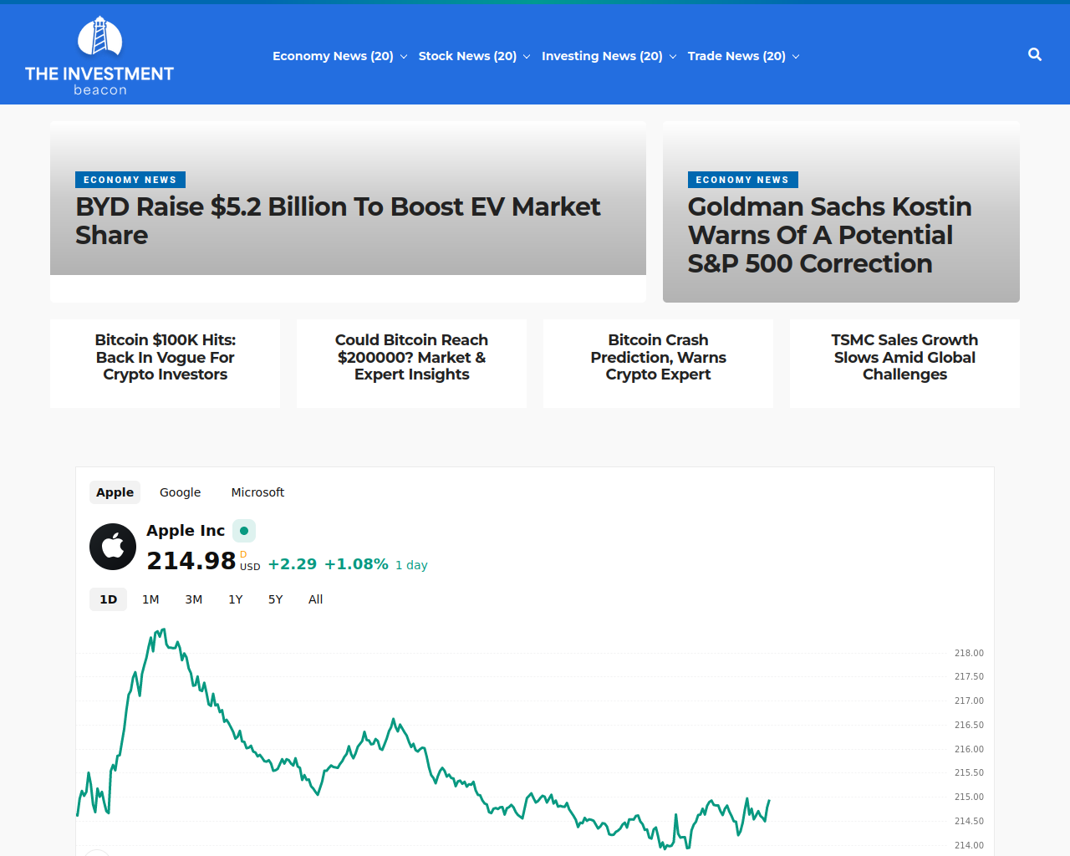Screen dimensions: 1070x856
Task: Switch to the Microsoft stock tab
Action: (257, 492)
